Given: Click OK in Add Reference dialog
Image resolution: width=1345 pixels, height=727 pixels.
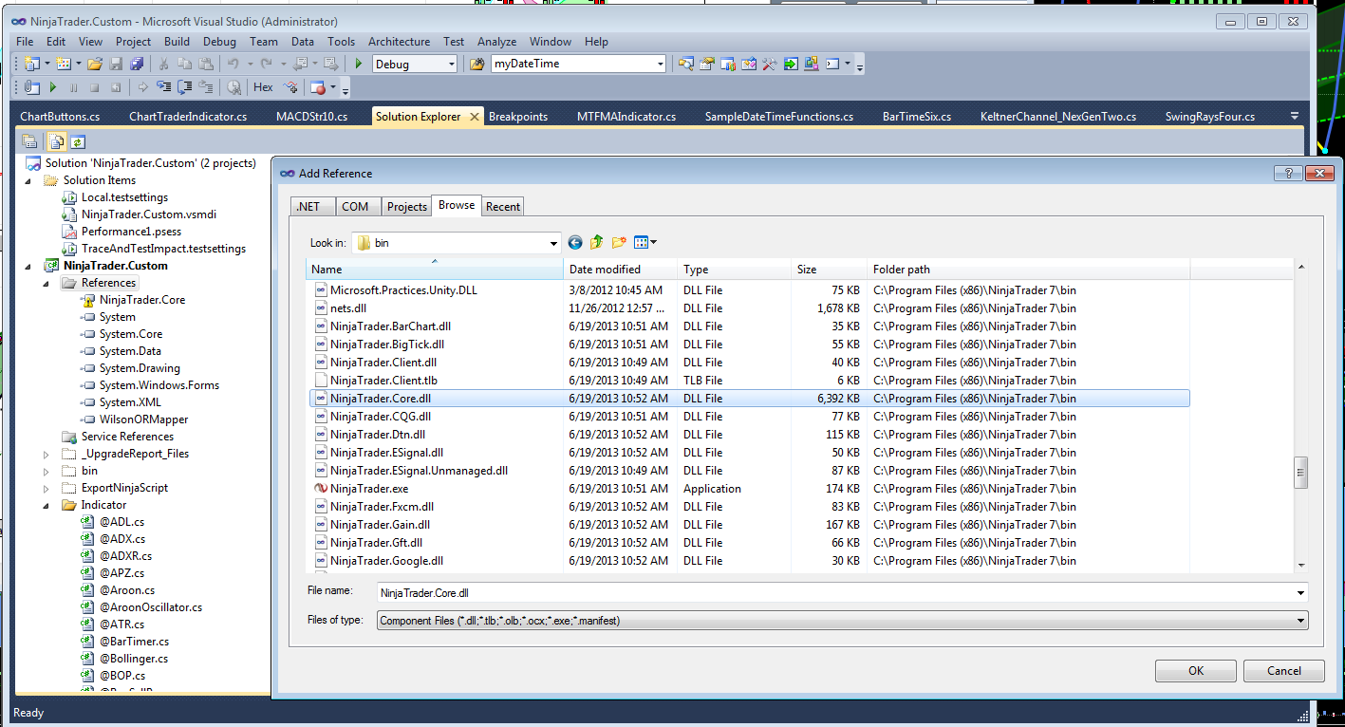Looking at the screenshot, I should [x=1196, y=671].
